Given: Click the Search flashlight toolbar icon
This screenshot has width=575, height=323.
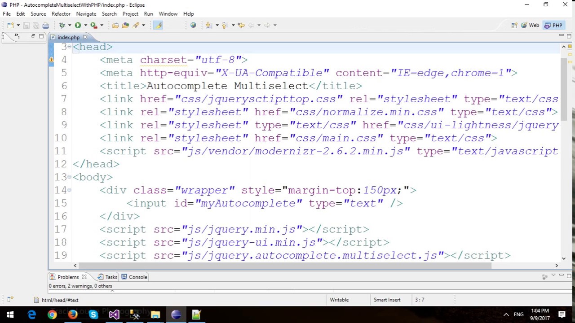Looking at the screenshot, I should [136, 25].
